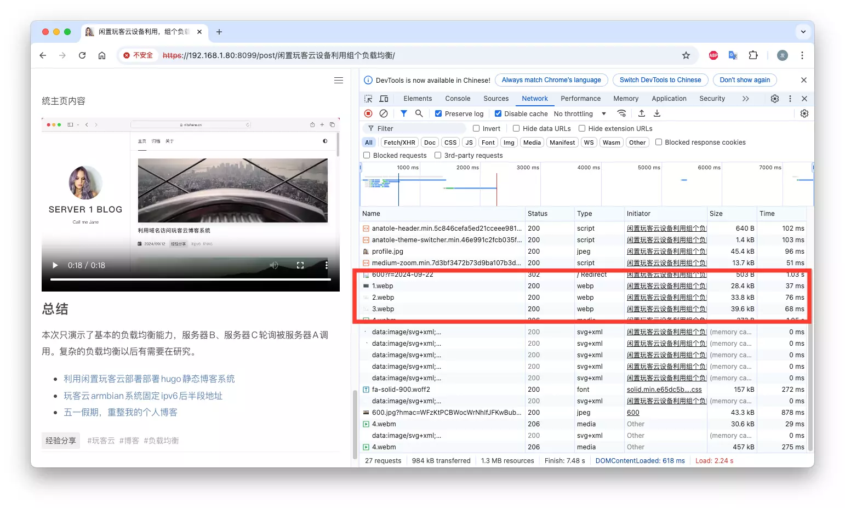Check Blocked requests

pos(367,155)
